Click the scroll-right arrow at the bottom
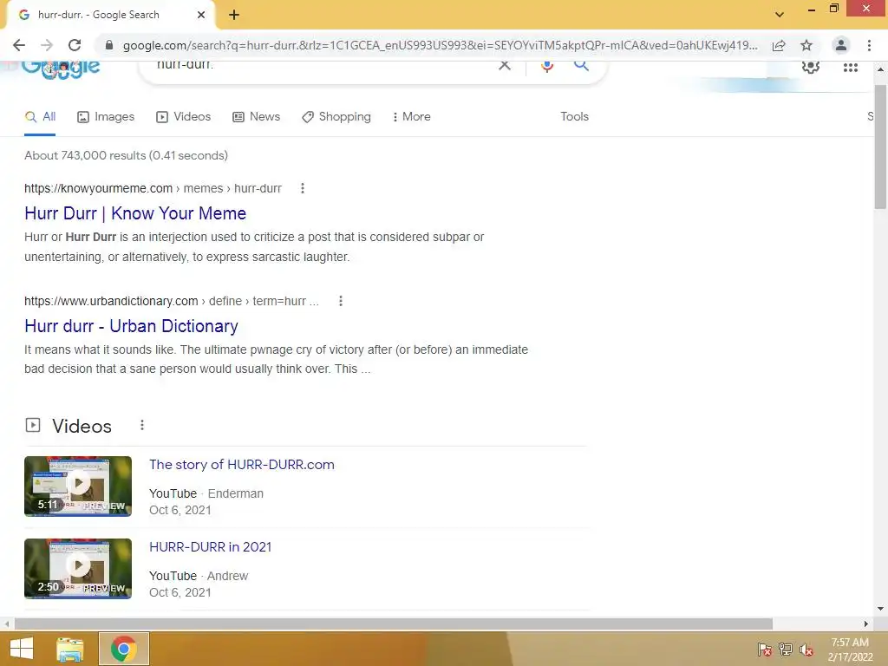This screenshot has width=888, height=666. [866, 624]
